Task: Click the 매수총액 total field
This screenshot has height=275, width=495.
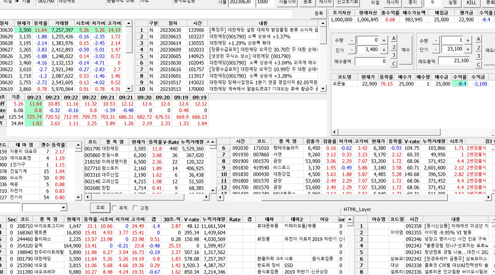Action: [x=371, y=61]
